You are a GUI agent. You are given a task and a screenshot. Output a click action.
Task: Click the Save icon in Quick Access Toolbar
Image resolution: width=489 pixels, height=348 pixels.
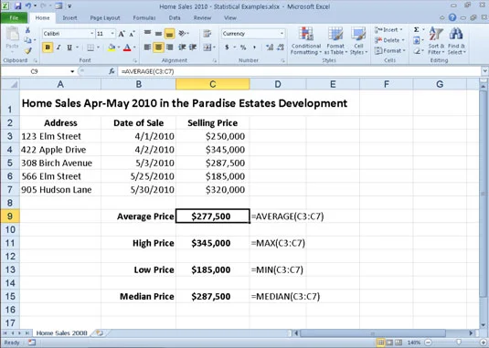tap(17, 5)
